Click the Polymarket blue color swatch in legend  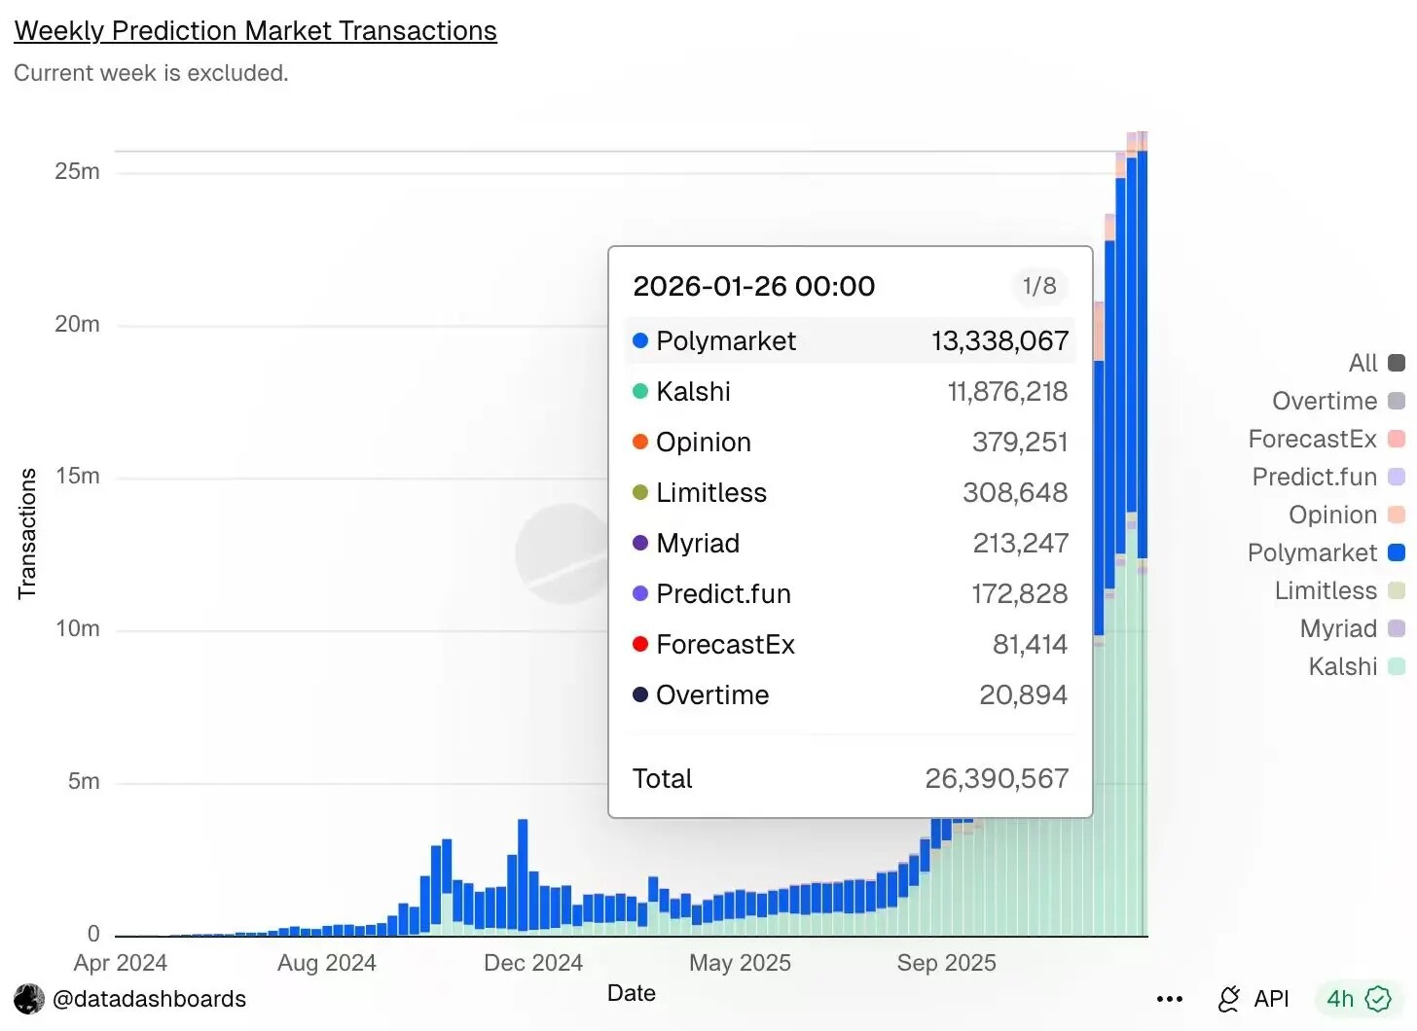[1397, 552]
